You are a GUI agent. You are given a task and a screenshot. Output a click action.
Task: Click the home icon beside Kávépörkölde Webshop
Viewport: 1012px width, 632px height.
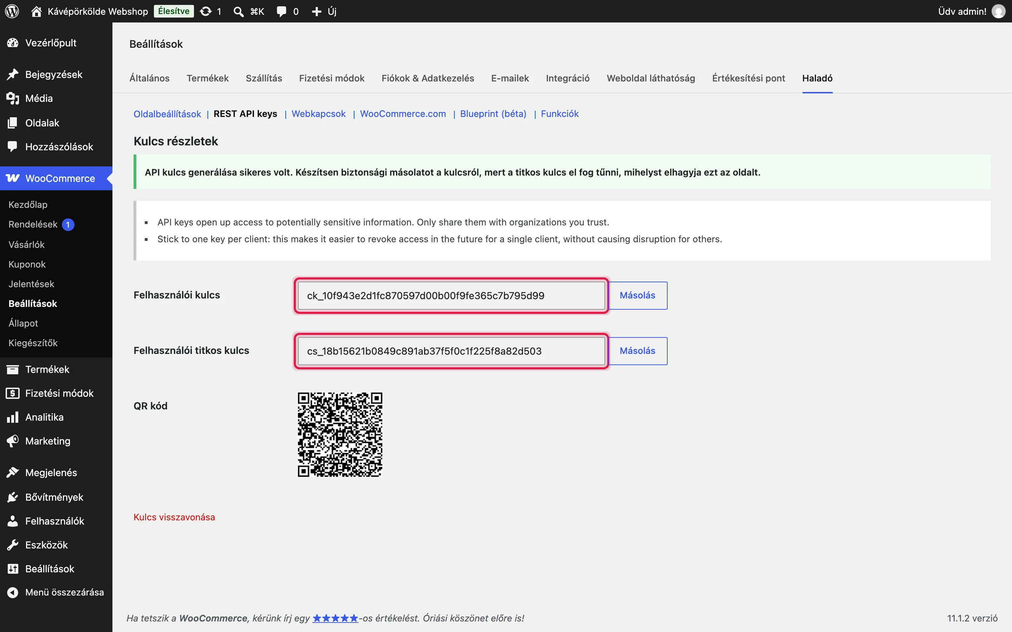37,11
